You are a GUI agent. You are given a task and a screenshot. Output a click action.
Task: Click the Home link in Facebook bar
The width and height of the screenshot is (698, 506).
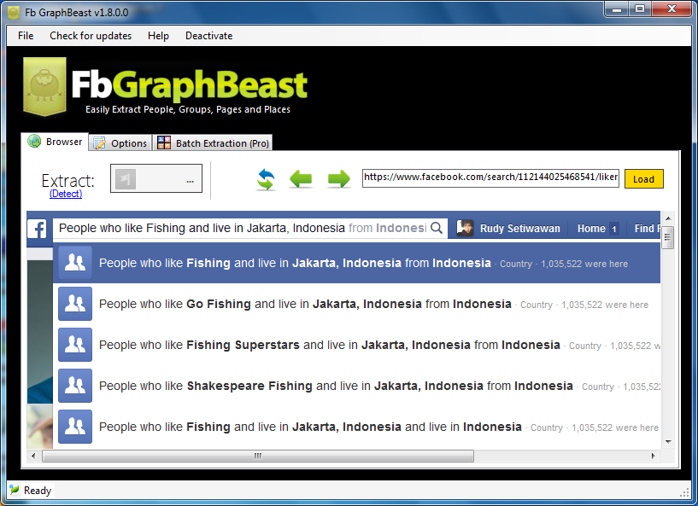click(591, 229)
